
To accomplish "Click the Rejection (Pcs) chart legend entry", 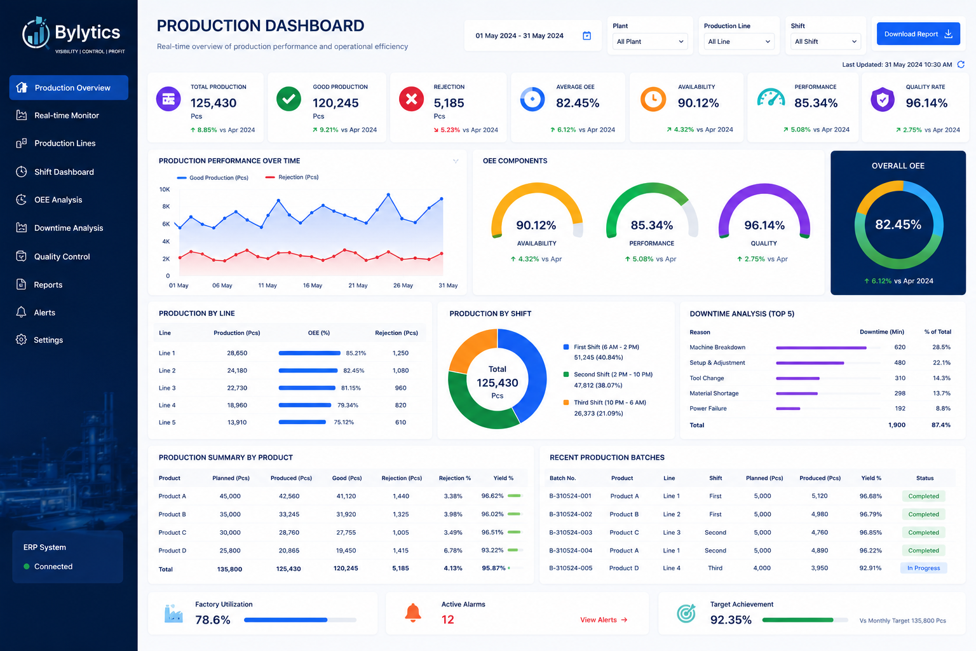I will [292, 177].
